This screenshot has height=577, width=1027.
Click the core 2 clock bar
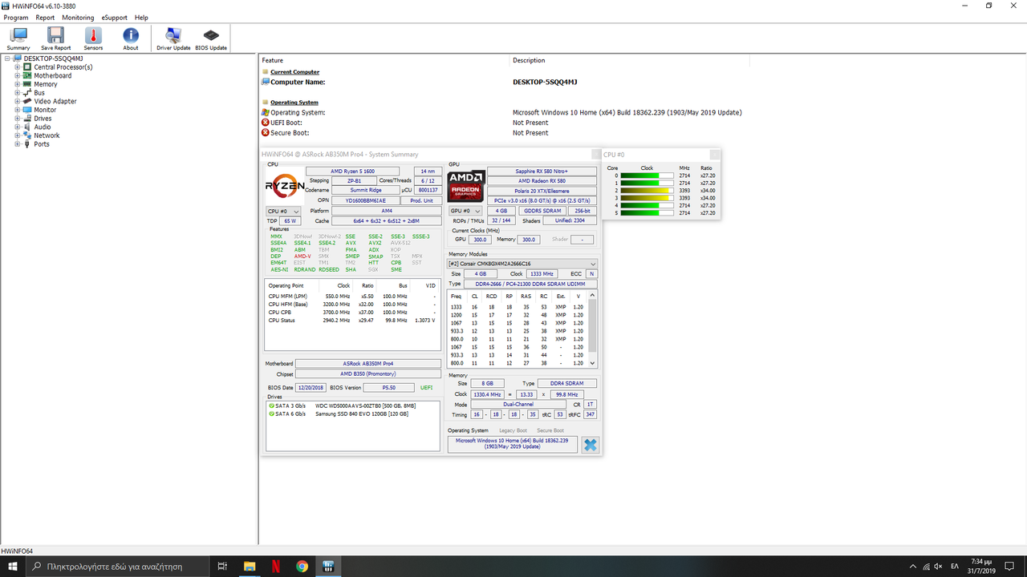point(647,191)
